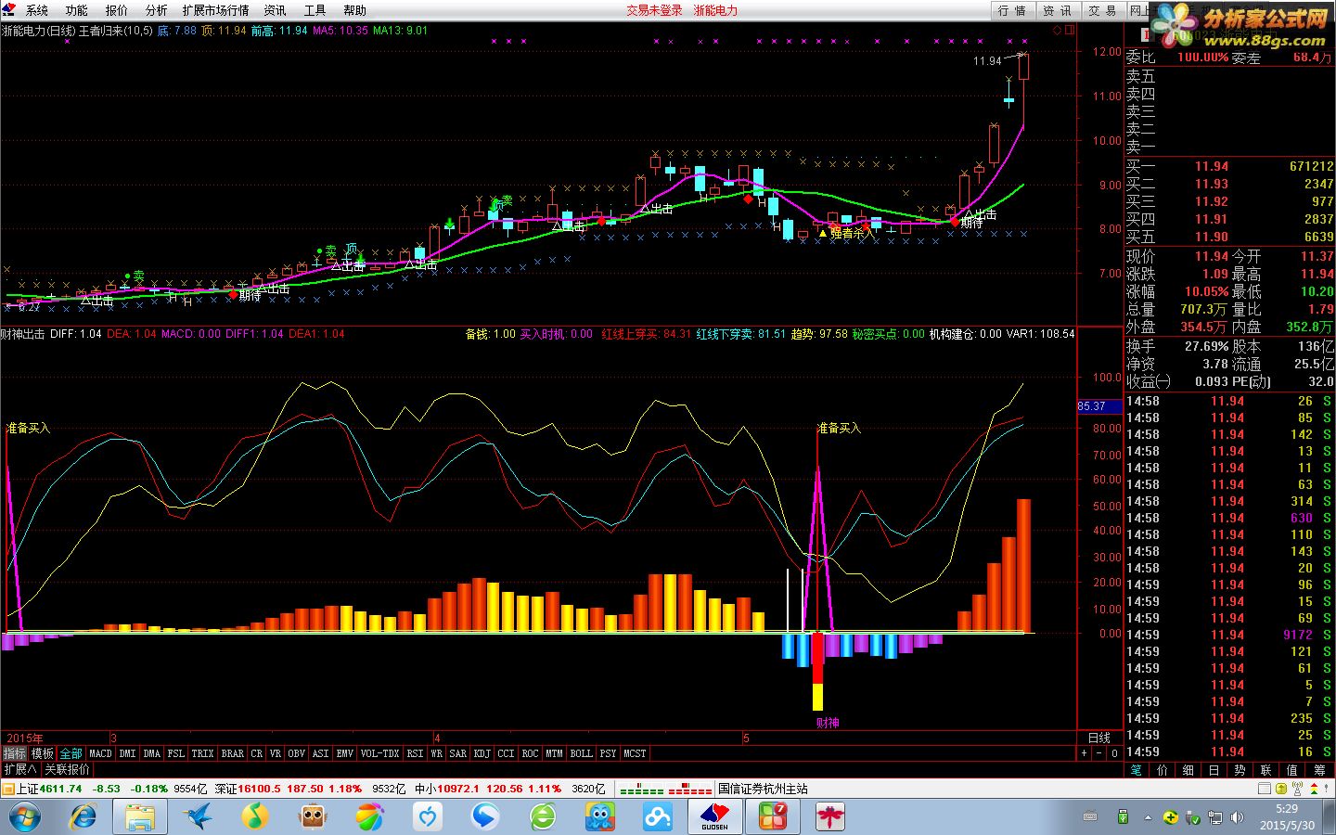The width and height of the screenshot is (1336, 835).
Task: Select the 值 tab in quote panel
Action: pyautogui.click(x=1292, y=770)
